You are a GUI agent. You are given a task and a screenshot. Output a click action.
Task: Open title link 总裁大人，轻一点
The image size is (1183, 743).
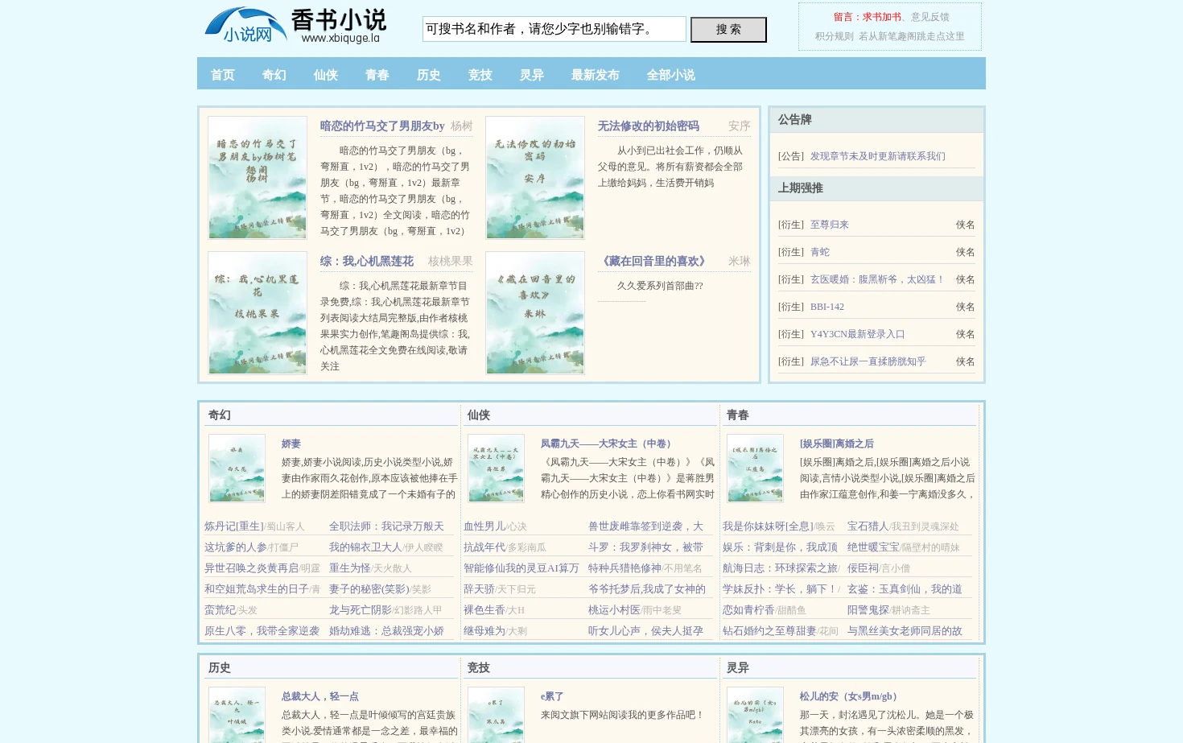[320, 696]
